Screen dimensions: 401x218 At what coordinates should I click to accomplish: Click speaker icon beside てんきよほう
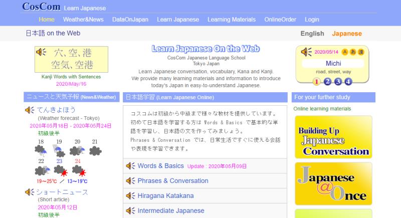[30, 110]
